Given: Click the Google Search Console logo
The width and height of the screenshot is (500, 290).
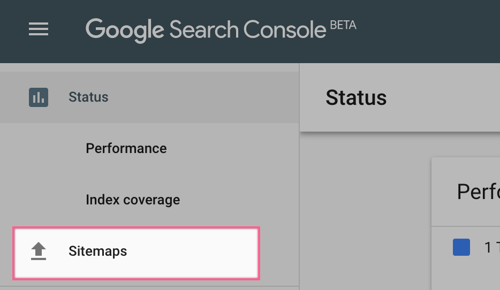Looking at the screenshot, I should click(206, 29).
